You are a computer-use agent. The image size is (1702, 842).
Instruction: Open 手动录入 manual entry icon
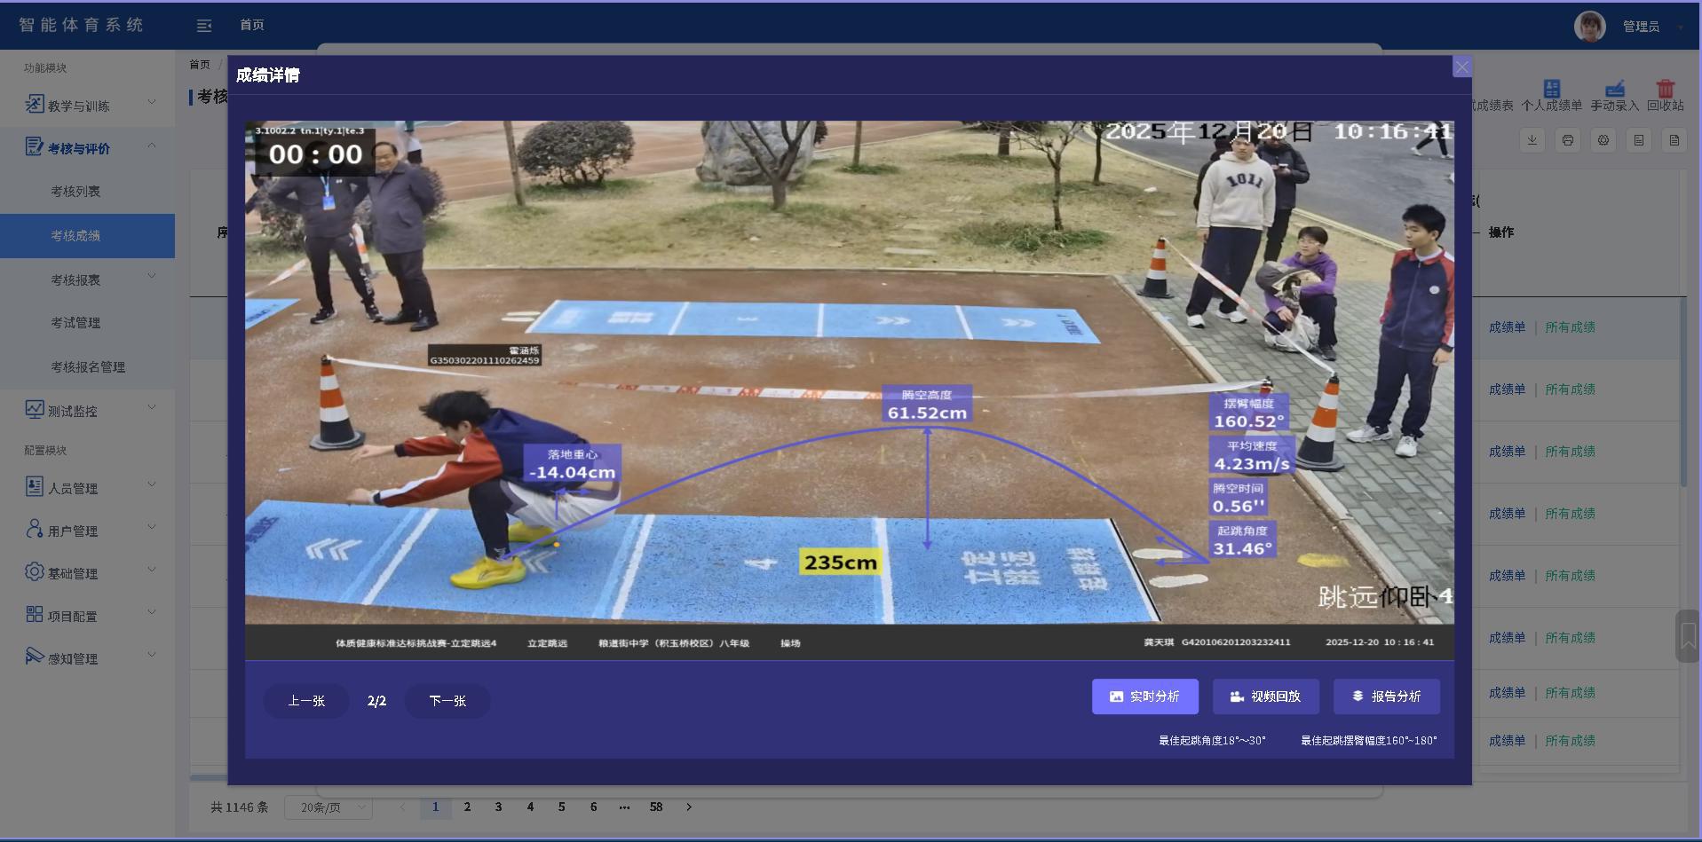point(1614,90)
